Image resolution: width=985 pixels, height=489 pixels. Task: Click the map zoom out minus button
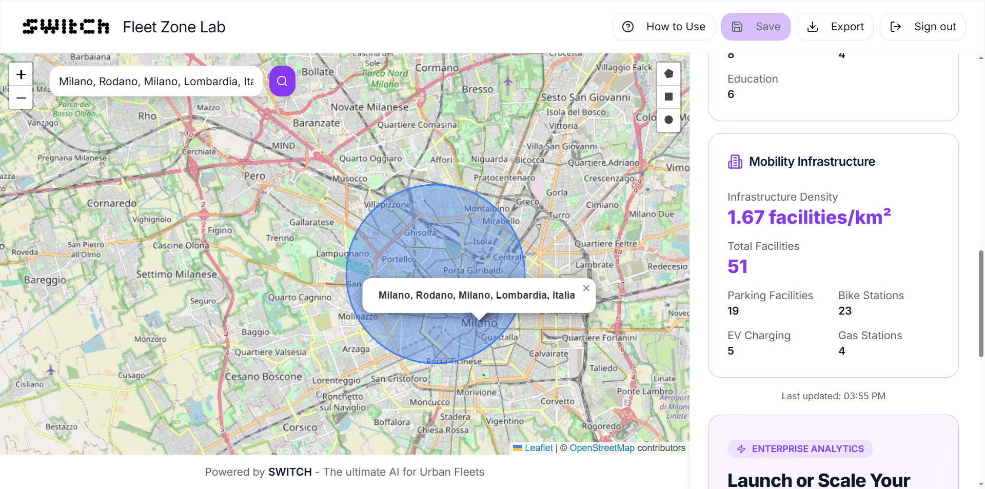point(21,97)
